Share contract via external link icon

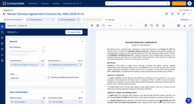(x=172, y=14)
